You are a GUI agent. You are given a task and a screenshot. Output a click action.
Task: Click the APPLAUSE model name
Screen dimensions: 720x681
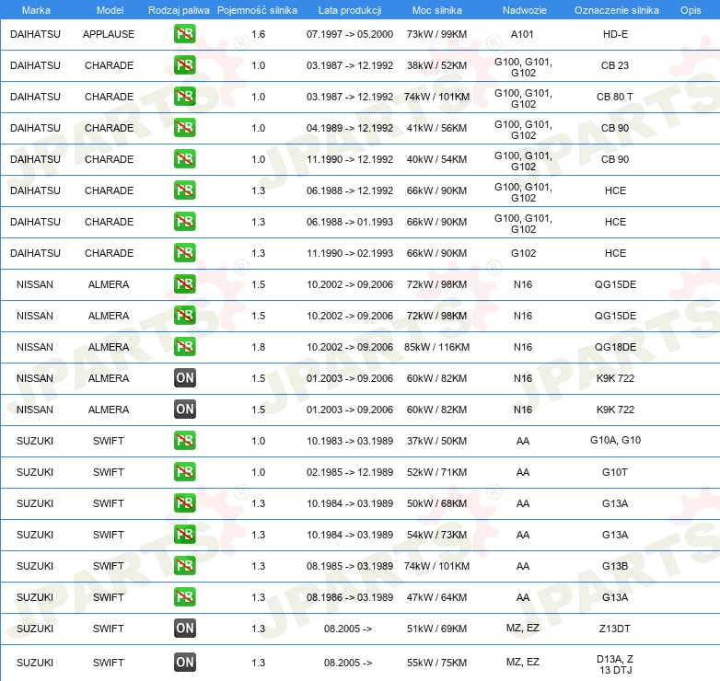109,34
